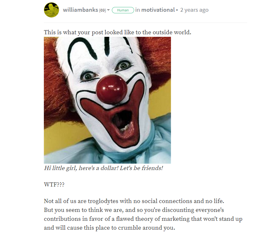The height and width of the screenshot is (236, 273).
Task: Visit the williambanks profile name link
Action: 80,10
